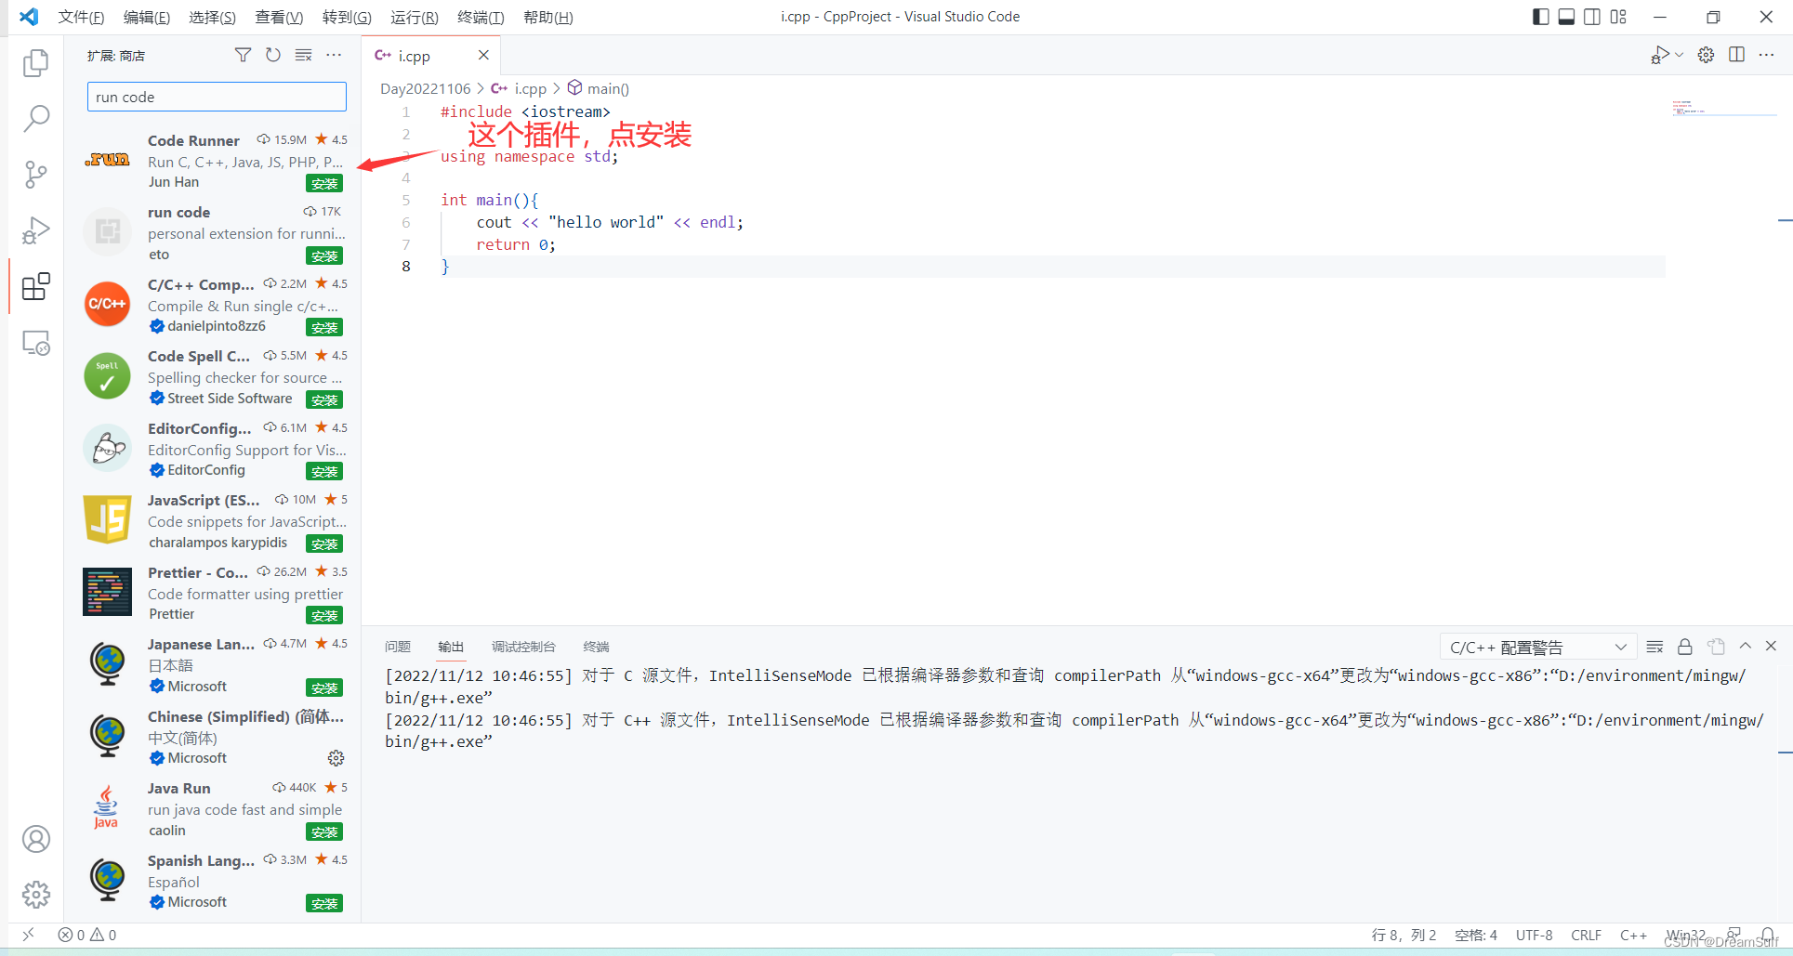Run the C++ file with play button
The height and width of the screenshot is (956, 1793).
1660,56
